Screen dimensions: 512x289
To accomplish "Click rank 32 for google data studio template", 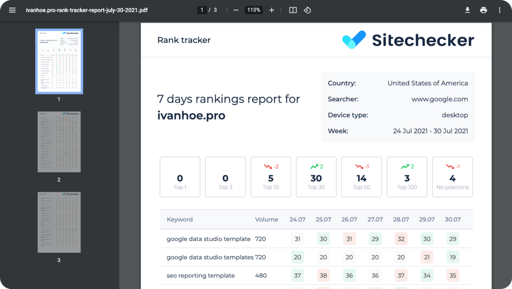I will (x=401, y=239).
